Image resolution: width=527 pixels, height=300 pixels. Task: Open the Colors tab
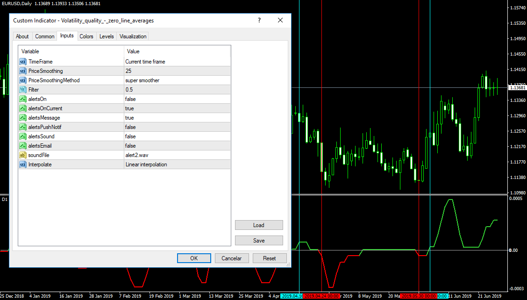pos(86,36)
